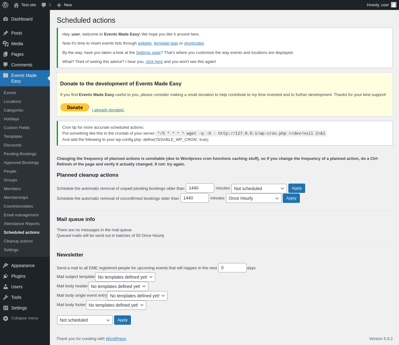The image size is (399, 345).
Task: Open the Locations submenu item
Action: tap(12, 102)
